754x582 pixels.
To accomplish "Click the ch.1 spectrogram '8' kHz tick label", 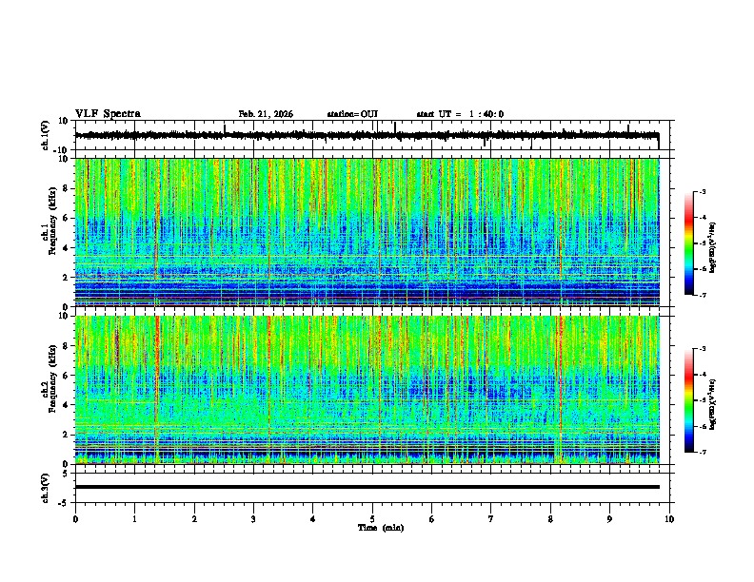I will [67, 188].
